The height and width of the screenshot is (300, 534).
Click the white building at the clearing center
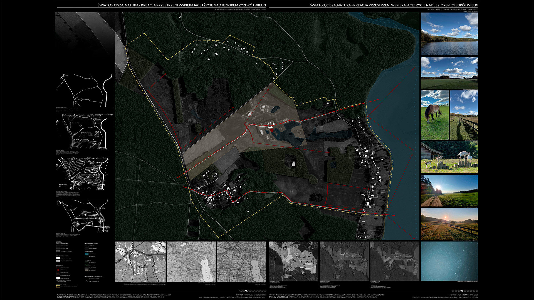293,164
